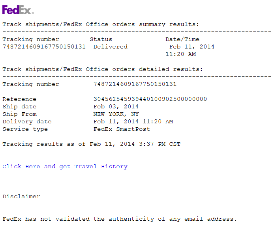276x225 pixels.
Task: Click the FedEx SmartPost service type
Action: point(122,129)
